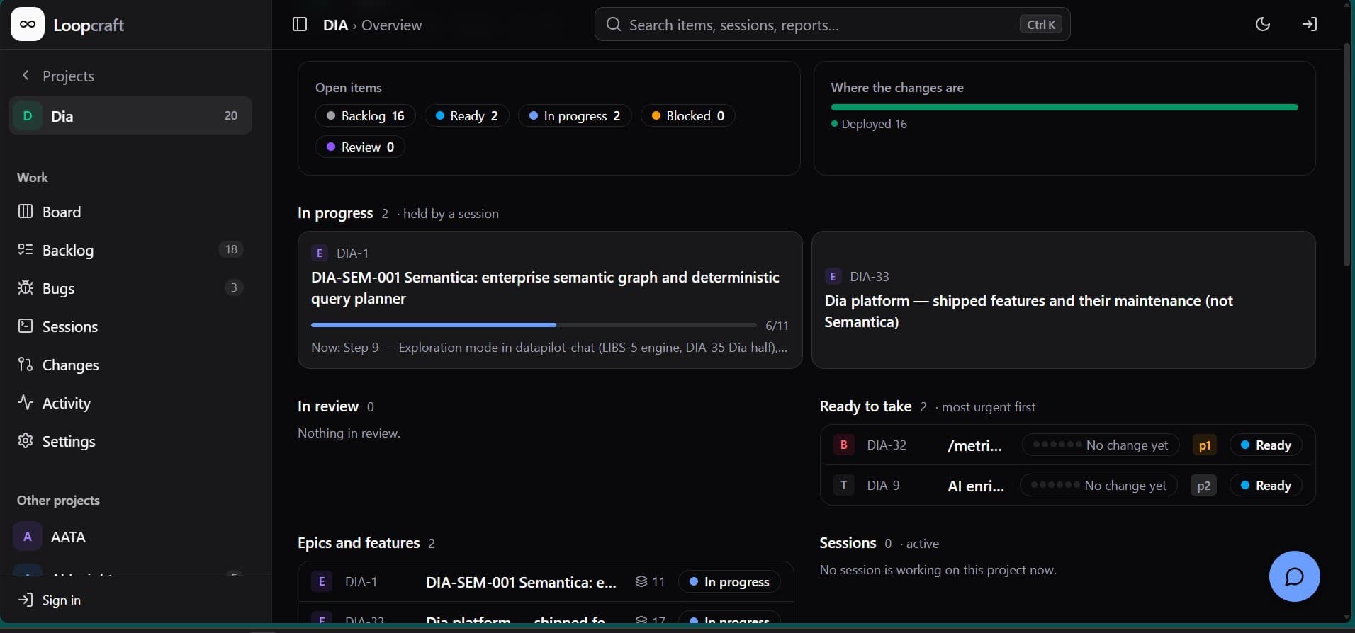Viewport: 1355px width, 633px height.
Task: Go back to Projects with chevron
Action: pyautogui.click(x=26, y=75)
